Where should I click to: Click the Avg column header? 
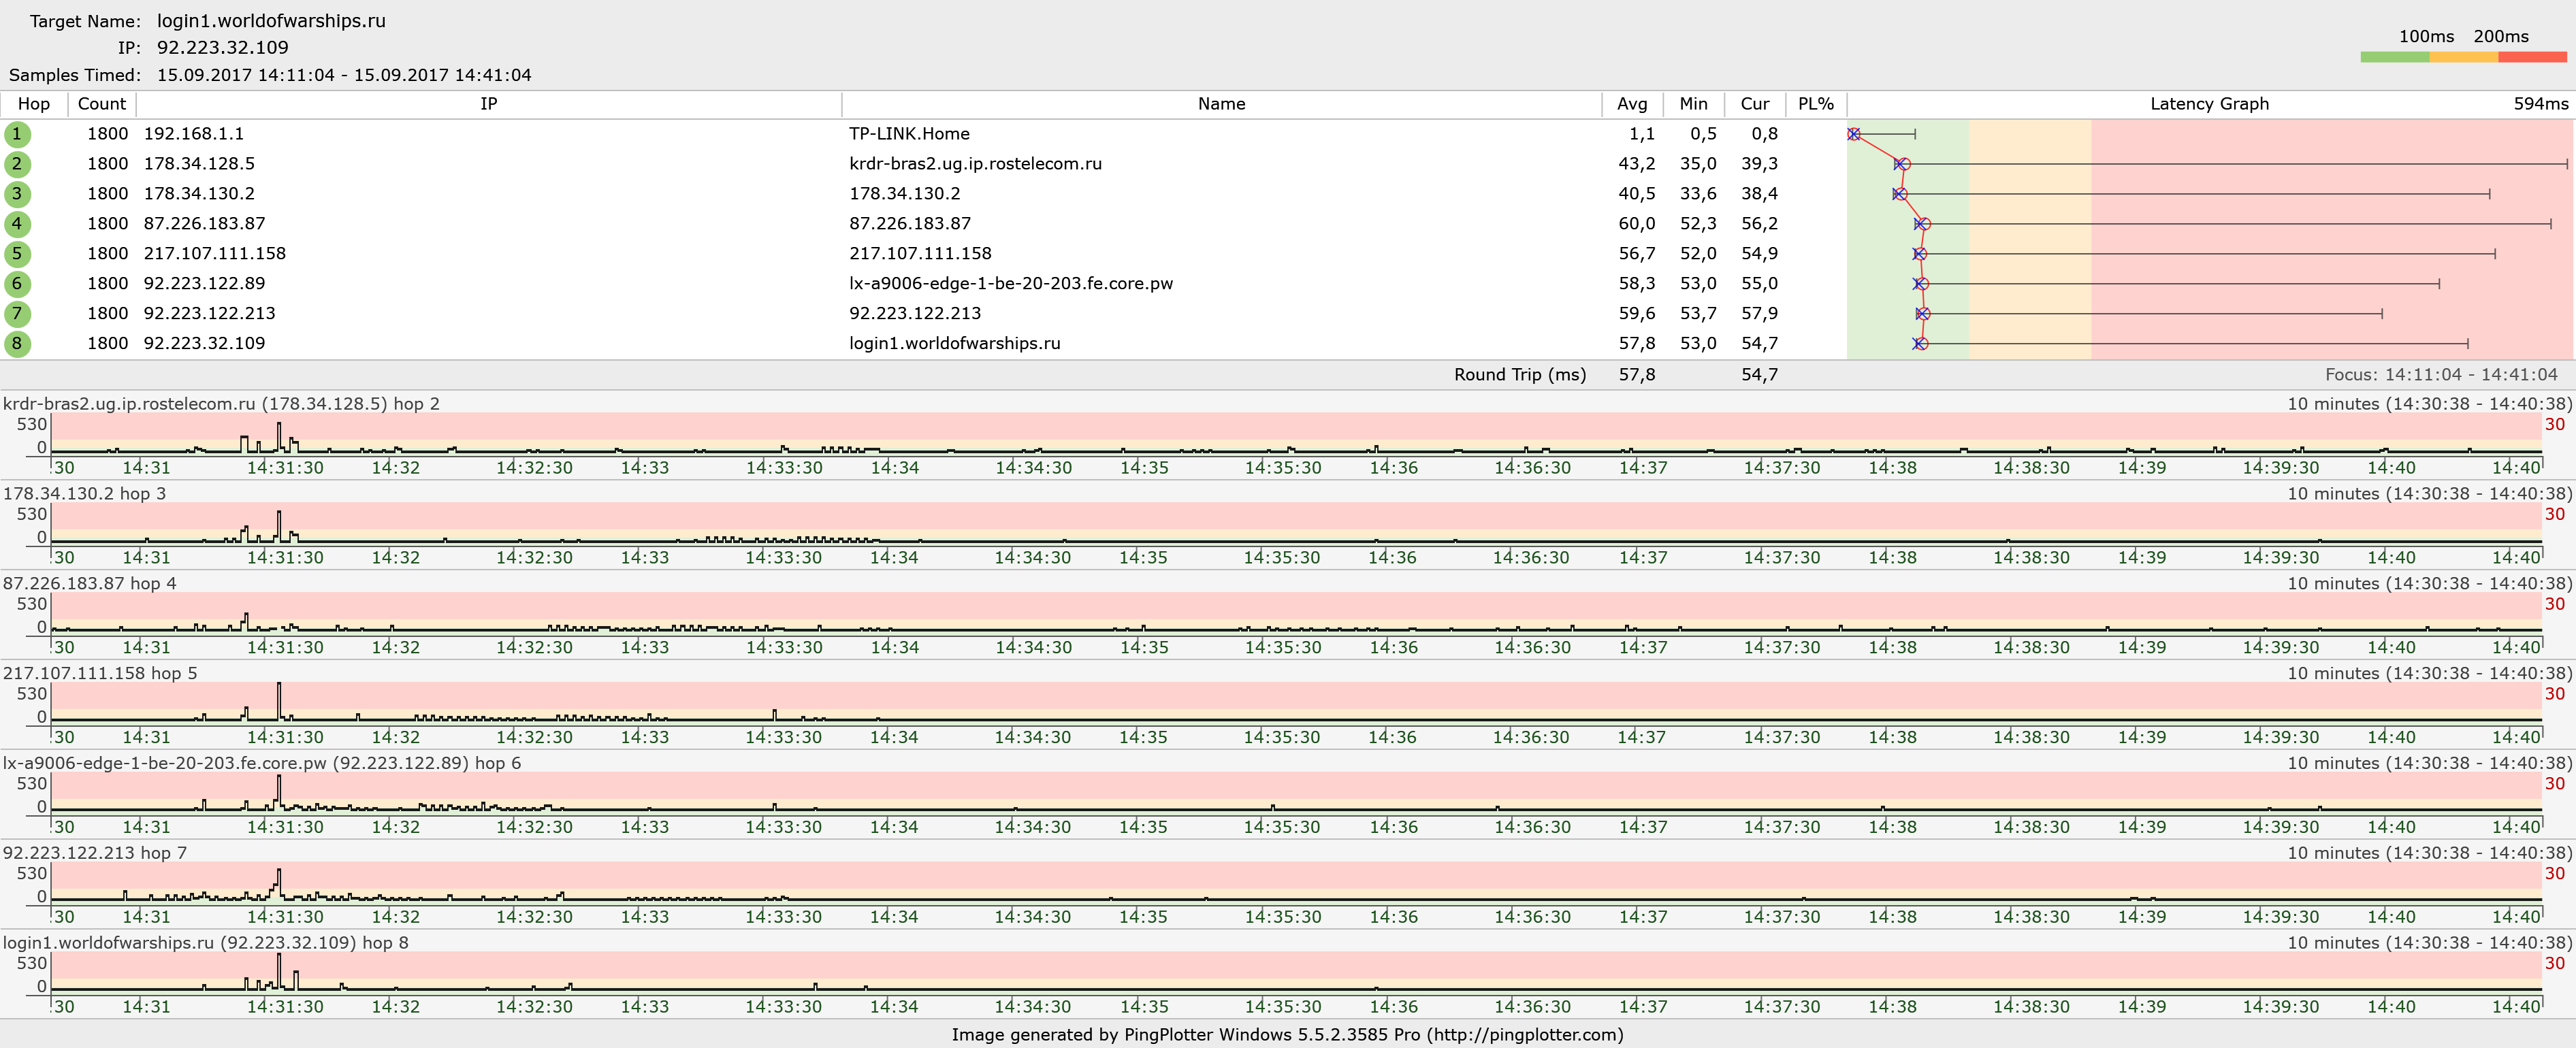coord(1632,104)
